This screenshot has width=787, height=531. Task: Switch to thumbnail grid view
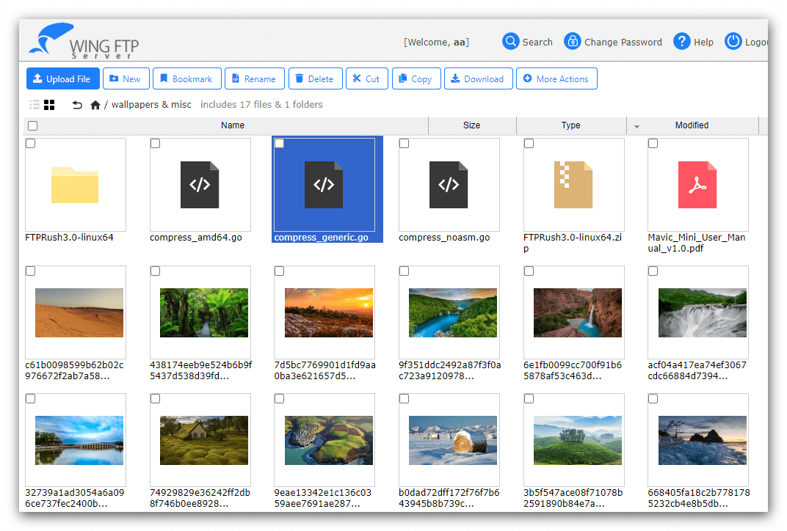(x=49, y=104)
